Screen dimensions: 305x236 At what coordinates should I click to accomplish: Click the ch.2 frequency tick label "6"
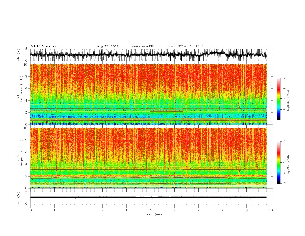coord(27,152)
